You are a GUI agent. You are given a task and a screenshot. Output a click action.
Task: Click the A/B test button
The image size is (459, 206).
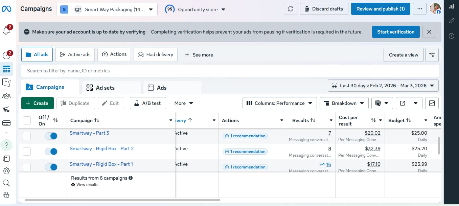(148, 103)
